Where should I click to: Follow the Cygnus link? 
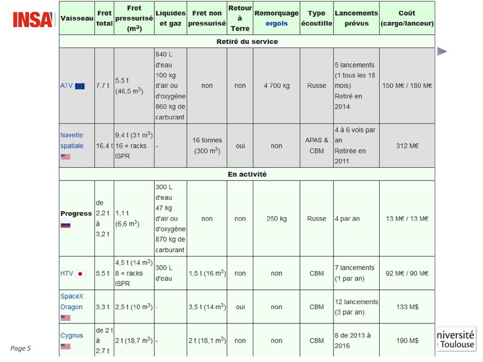click(x=72, y=335)
